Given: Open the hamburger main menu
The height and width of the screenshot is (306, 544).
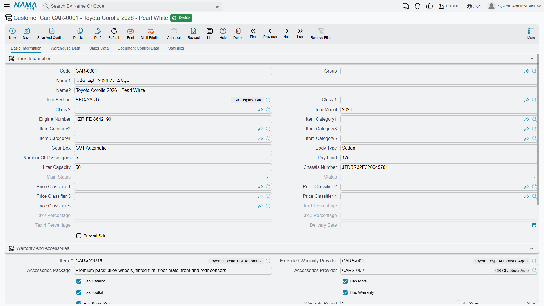Looking at the screenshot, I should pyautogui.click(x=7, y=6).
